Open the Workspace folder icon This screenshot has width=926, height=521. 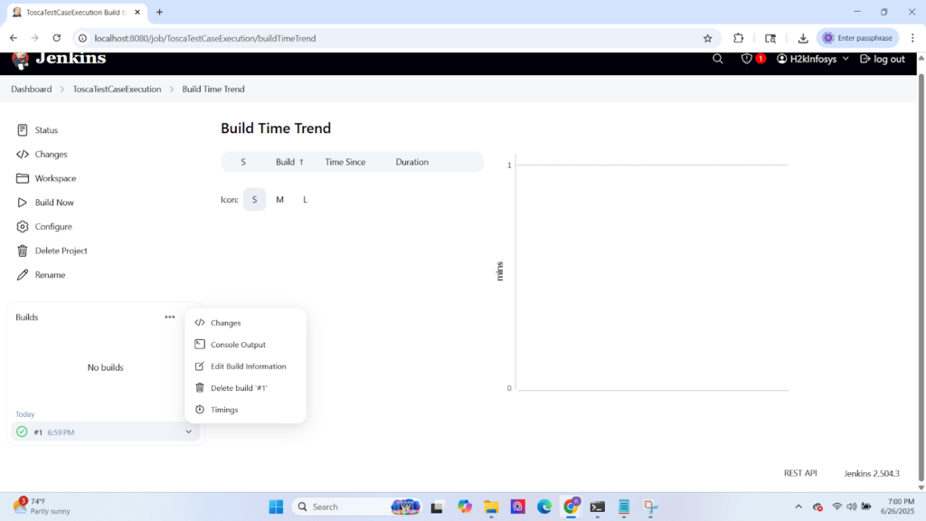click(x=22, y=178)
